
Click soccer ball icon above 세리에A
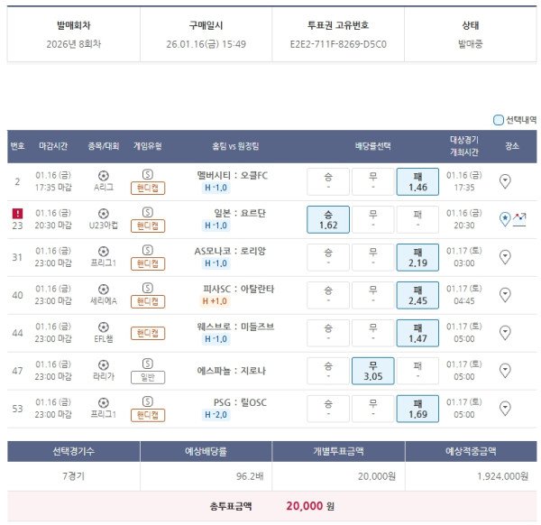coord(104,290)
